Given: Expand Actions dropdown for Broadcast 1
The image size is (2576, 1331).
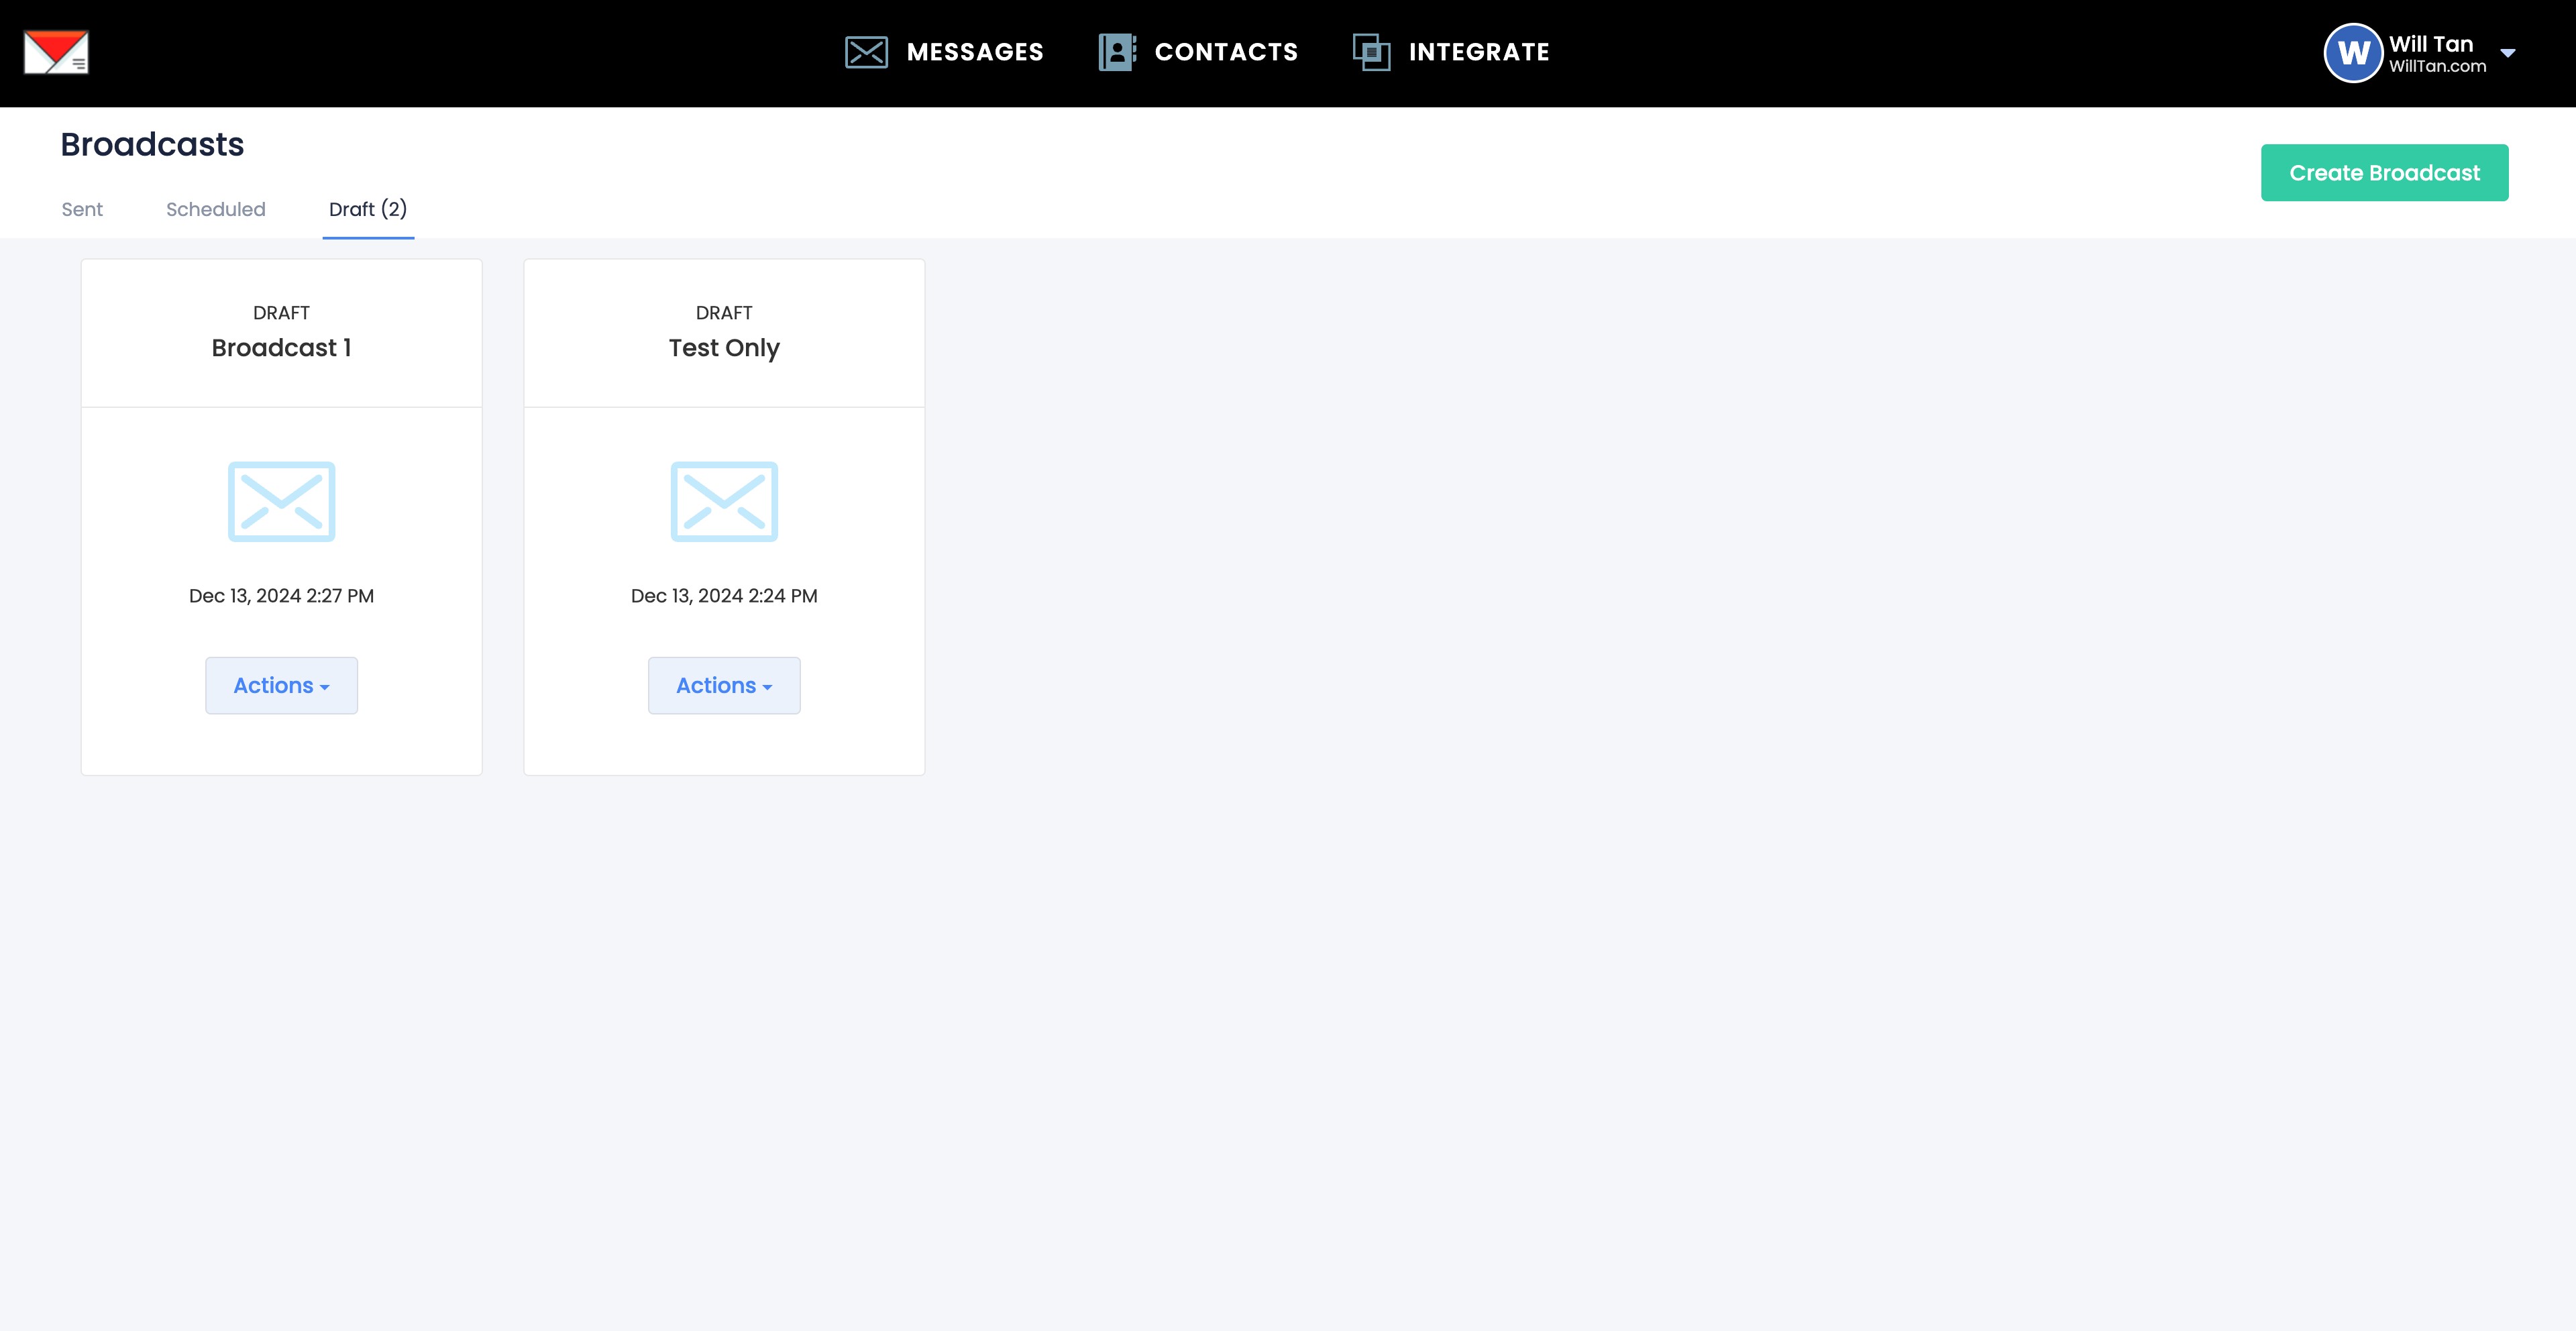Looking at the screenshot, I should pos(281,685).
